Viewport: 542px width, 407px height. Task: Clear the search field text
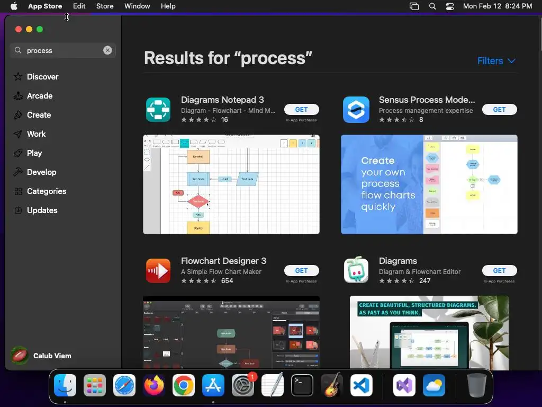coord(107,50)
